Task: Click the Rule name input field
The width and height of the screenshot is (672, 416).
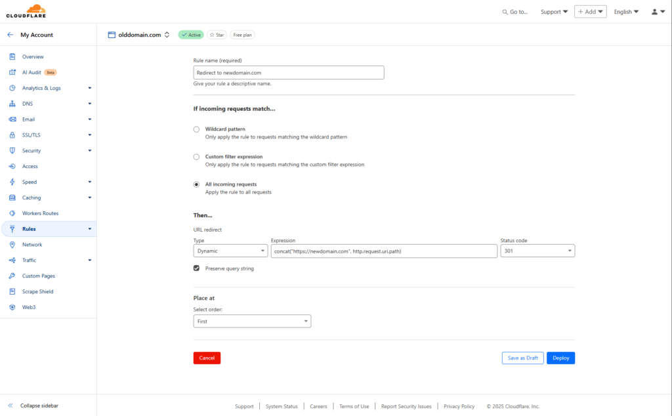Action: coord(289,72)
